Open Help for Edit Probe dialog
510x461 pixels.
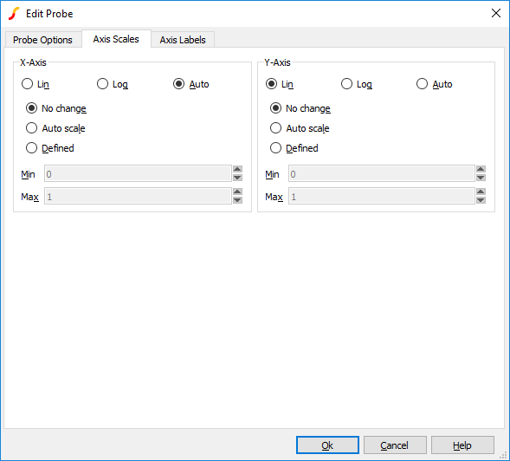click(x=462, y=445)
